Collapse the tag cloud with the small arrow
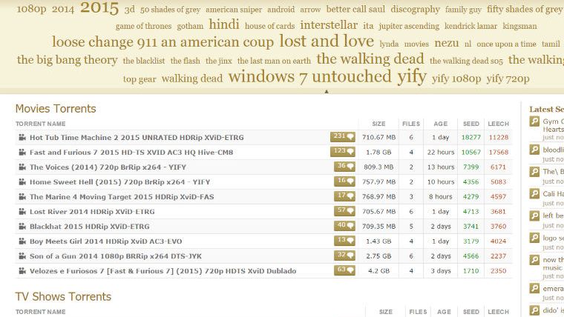564x317 pixels. 327,92
